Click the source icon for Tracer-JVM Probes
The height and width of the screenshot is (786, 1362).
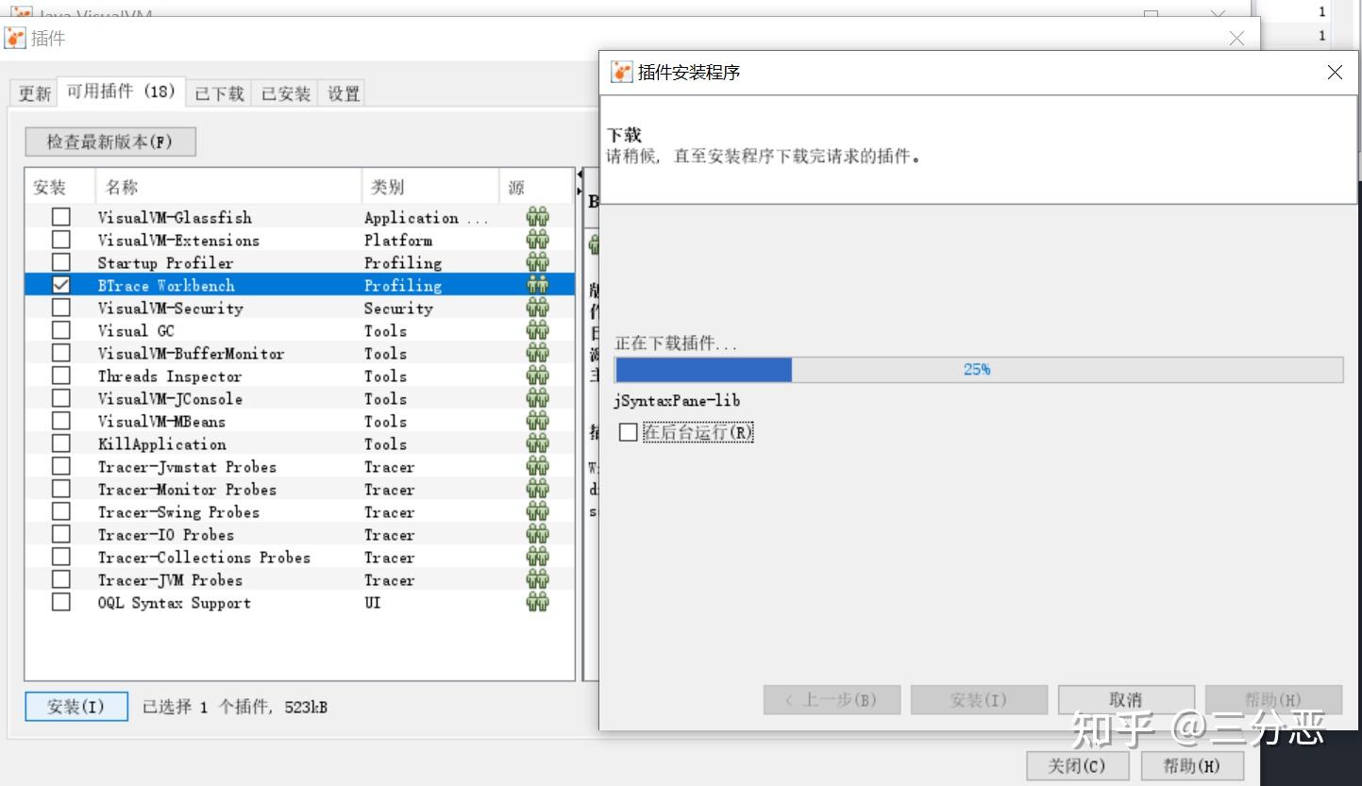pos(537,579)
